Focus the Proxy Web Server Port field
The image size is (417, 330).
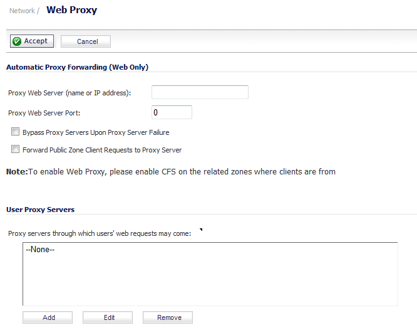(x=172, y=112)
